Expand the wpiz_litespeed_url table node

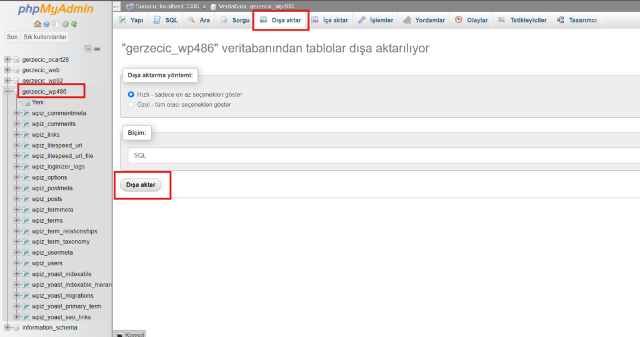coord(17,145)
